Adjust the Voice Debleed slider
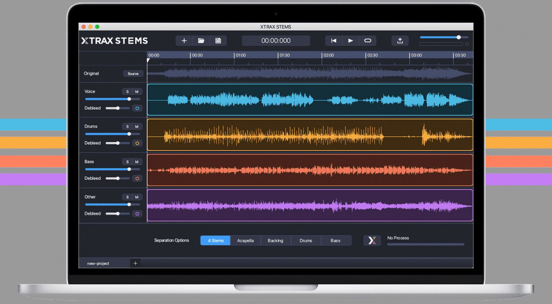Viewport: 552px width, 304px height. point(118,108)
